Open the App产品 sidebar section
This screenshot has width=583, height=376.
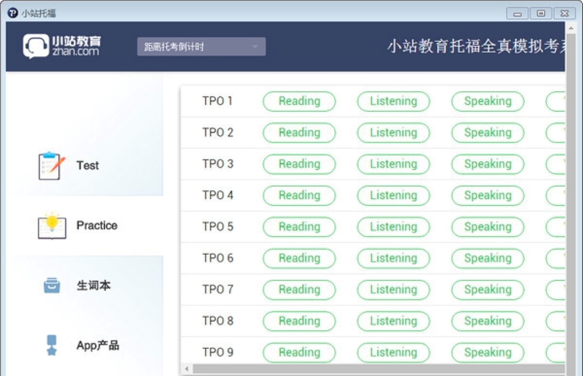click(x=85, y=345)
